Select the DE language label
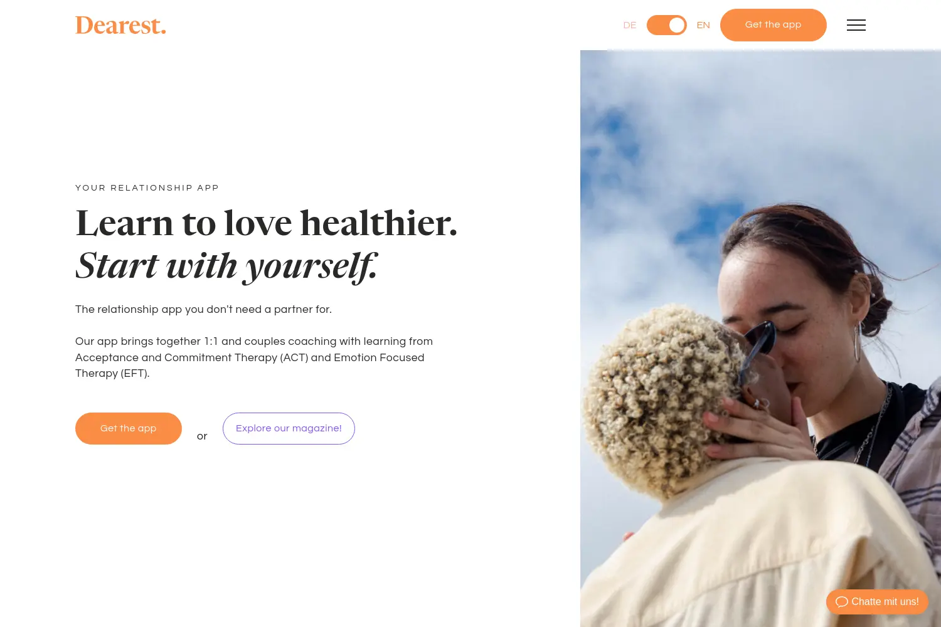This screenshot has height=627, width=941. click(630, 25)
